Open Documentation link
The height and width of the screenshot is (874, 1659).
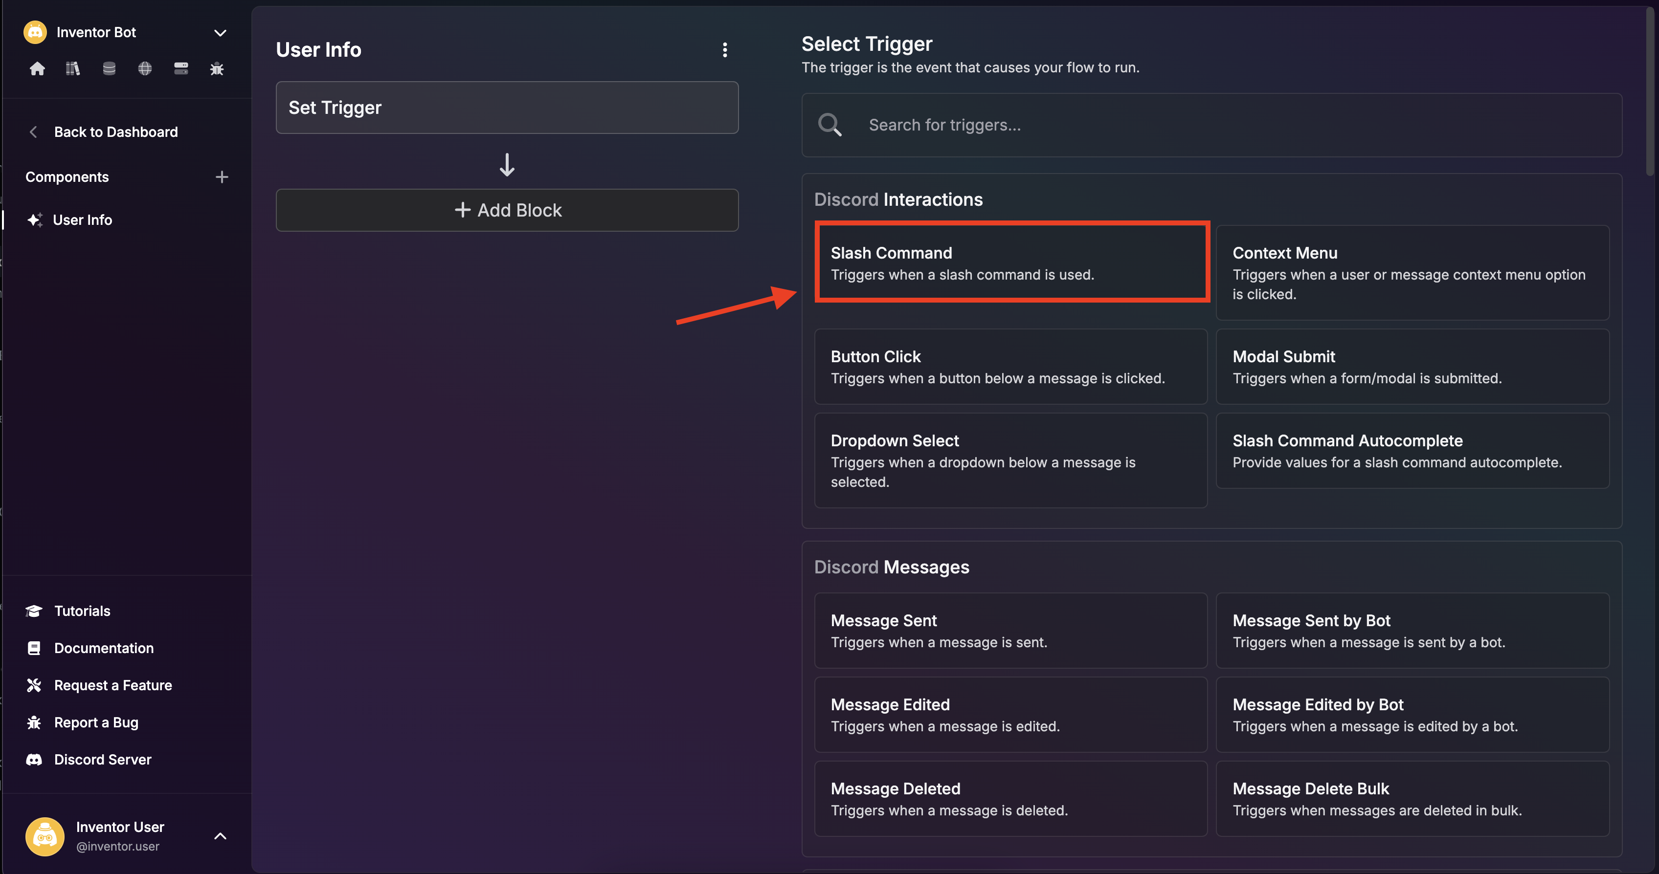pos(104,648)
